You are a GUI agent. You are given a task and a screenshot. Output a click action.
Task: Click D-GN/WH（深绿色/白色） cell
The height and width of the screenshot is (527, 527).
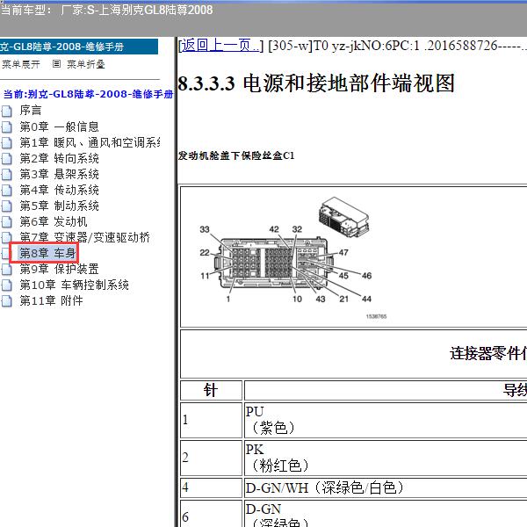(x=386, y=487)
